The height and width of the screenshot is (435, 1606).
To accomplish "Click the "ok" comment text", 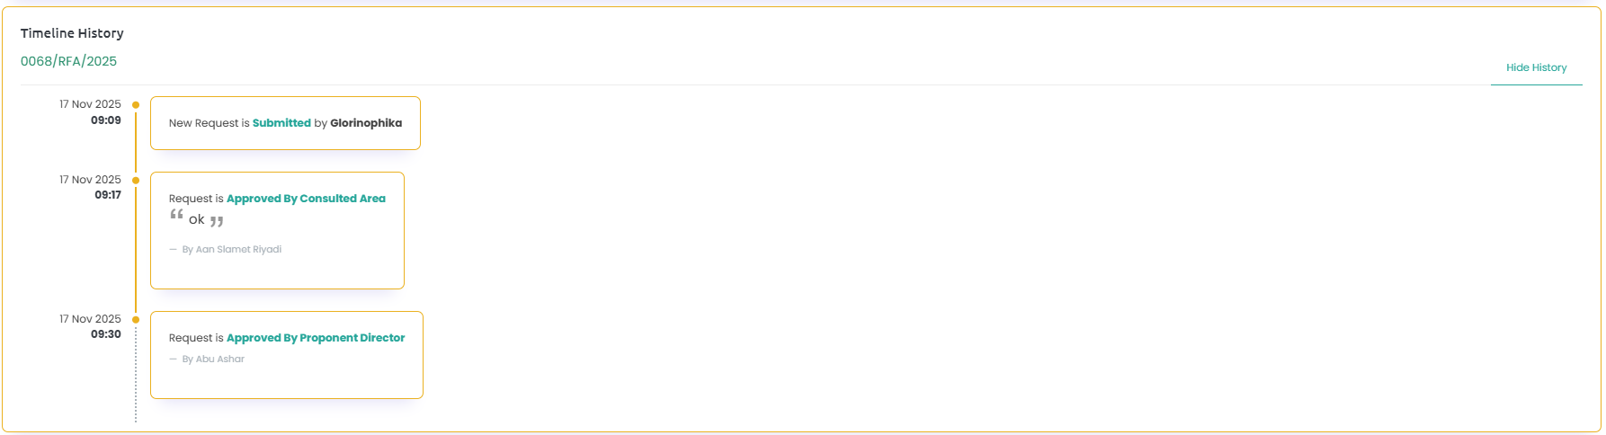I will point(197,219).
